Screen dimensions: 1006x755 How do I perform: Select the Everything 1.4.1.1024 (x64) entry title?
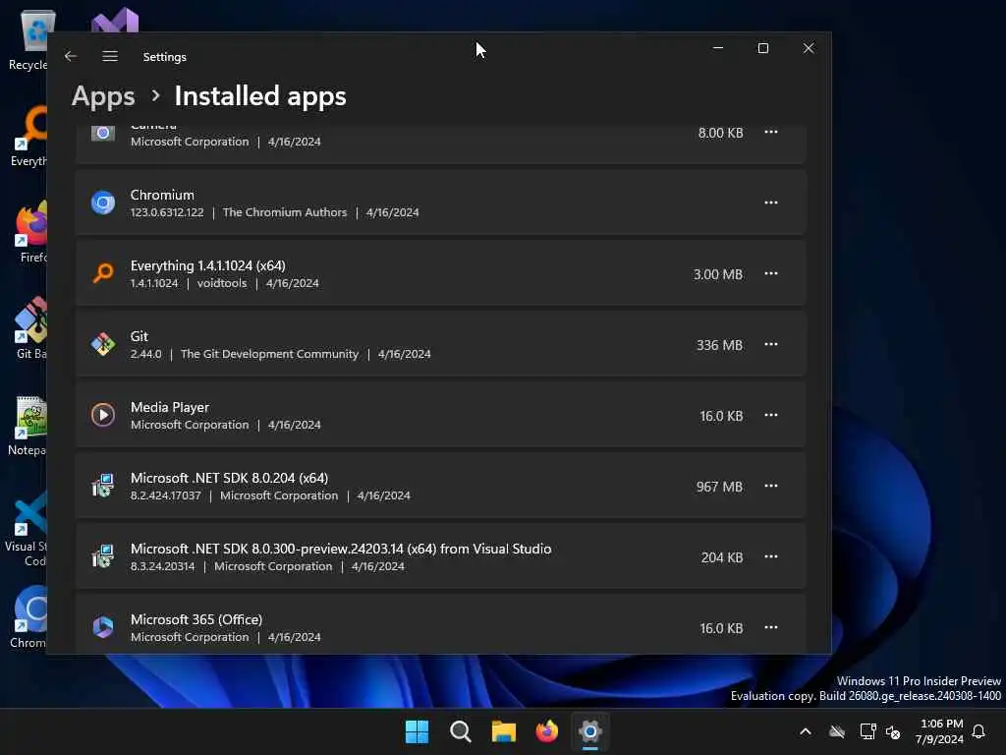click(x=208, y=265)
